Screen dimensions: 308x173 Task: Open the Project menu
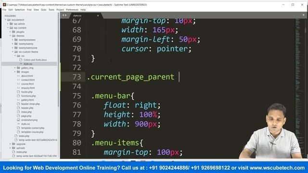point(60,10)
